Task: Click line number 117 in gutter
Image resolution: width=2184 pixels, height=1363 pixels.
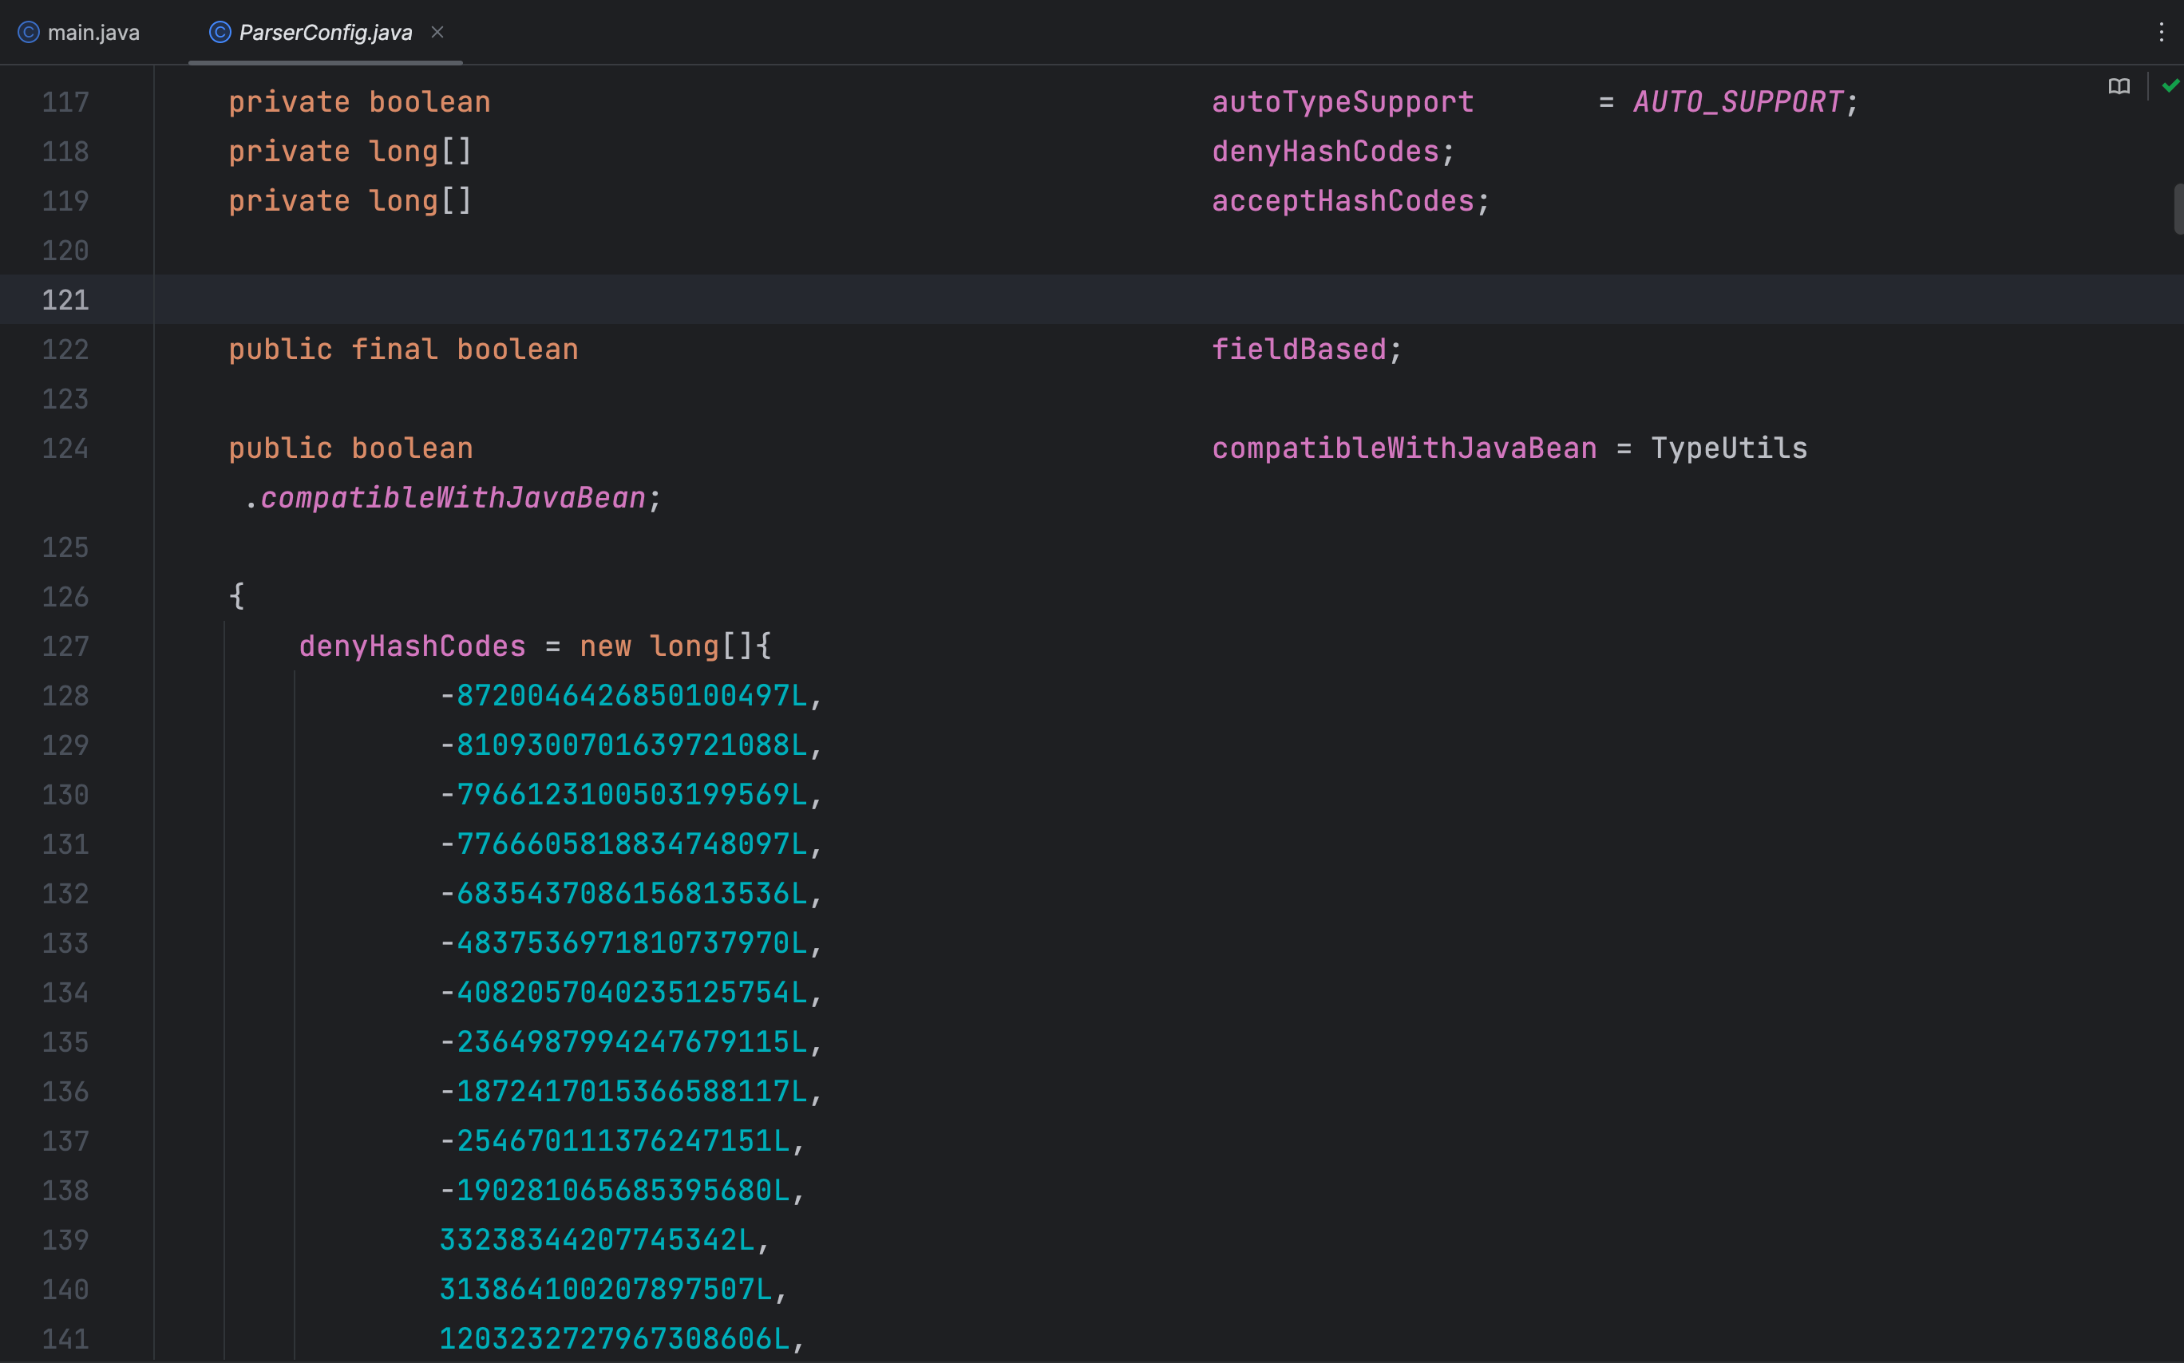Action: [65, 102]
